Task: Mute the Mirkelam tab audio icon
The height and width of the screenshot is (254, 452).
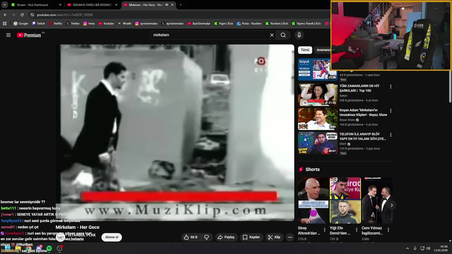Action: click(x=167, y=5)
